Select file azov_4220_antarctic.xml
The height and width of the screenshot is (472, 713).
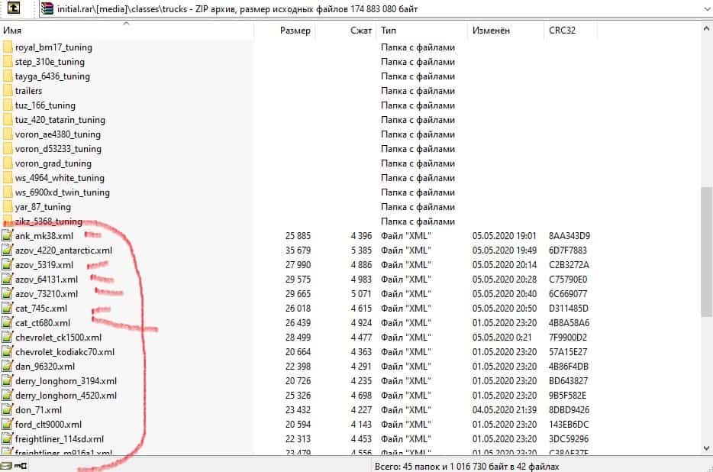coord(63,251)
